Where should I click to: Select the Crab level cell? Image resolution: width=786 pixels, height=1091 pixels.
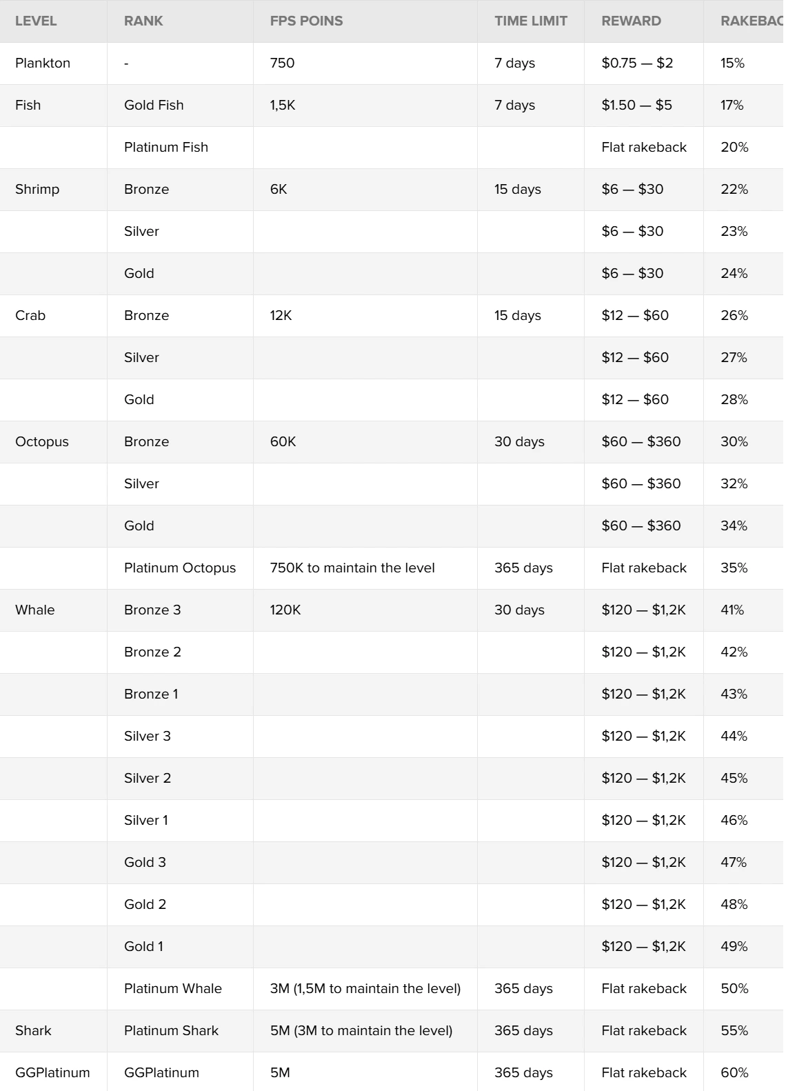pyautogui.click(x=30, y=315)
